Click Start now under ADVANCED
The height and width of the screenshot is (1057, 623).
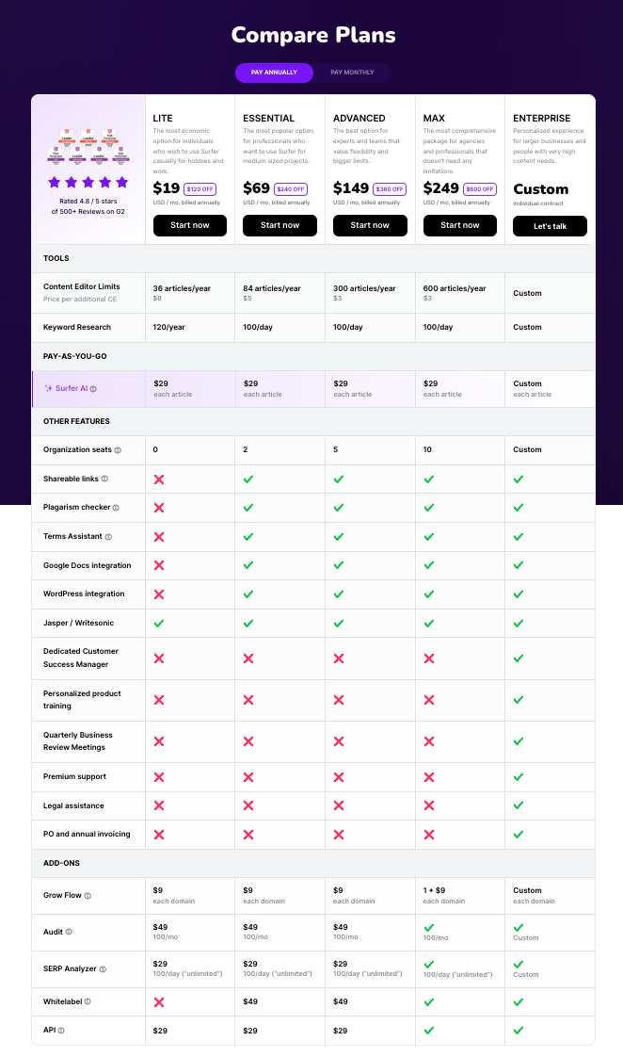coord(370,225)
